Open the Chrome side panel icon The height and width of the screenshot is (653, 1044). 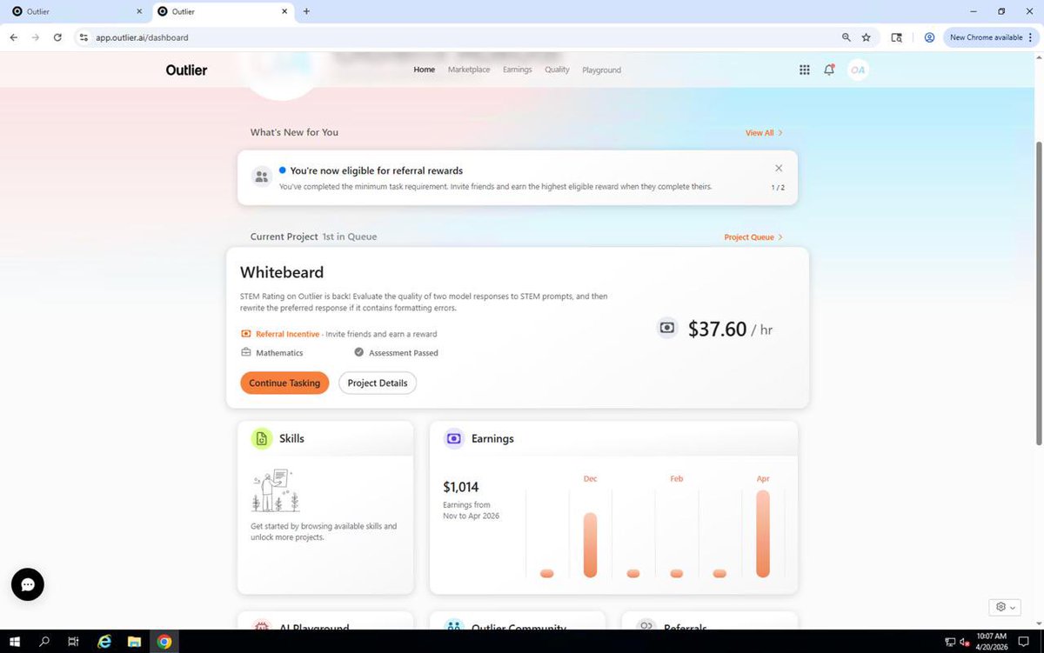point(897,37)
